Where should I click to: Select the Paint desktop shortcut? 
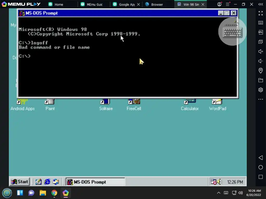pyautogui.click(x=50, y=105)
